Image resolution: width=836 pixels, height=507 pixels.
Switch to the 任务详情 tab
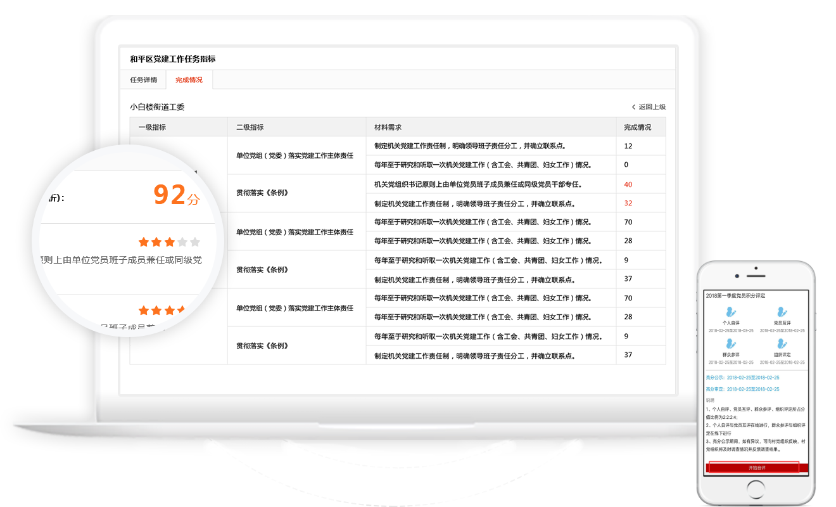coord(143,80)
